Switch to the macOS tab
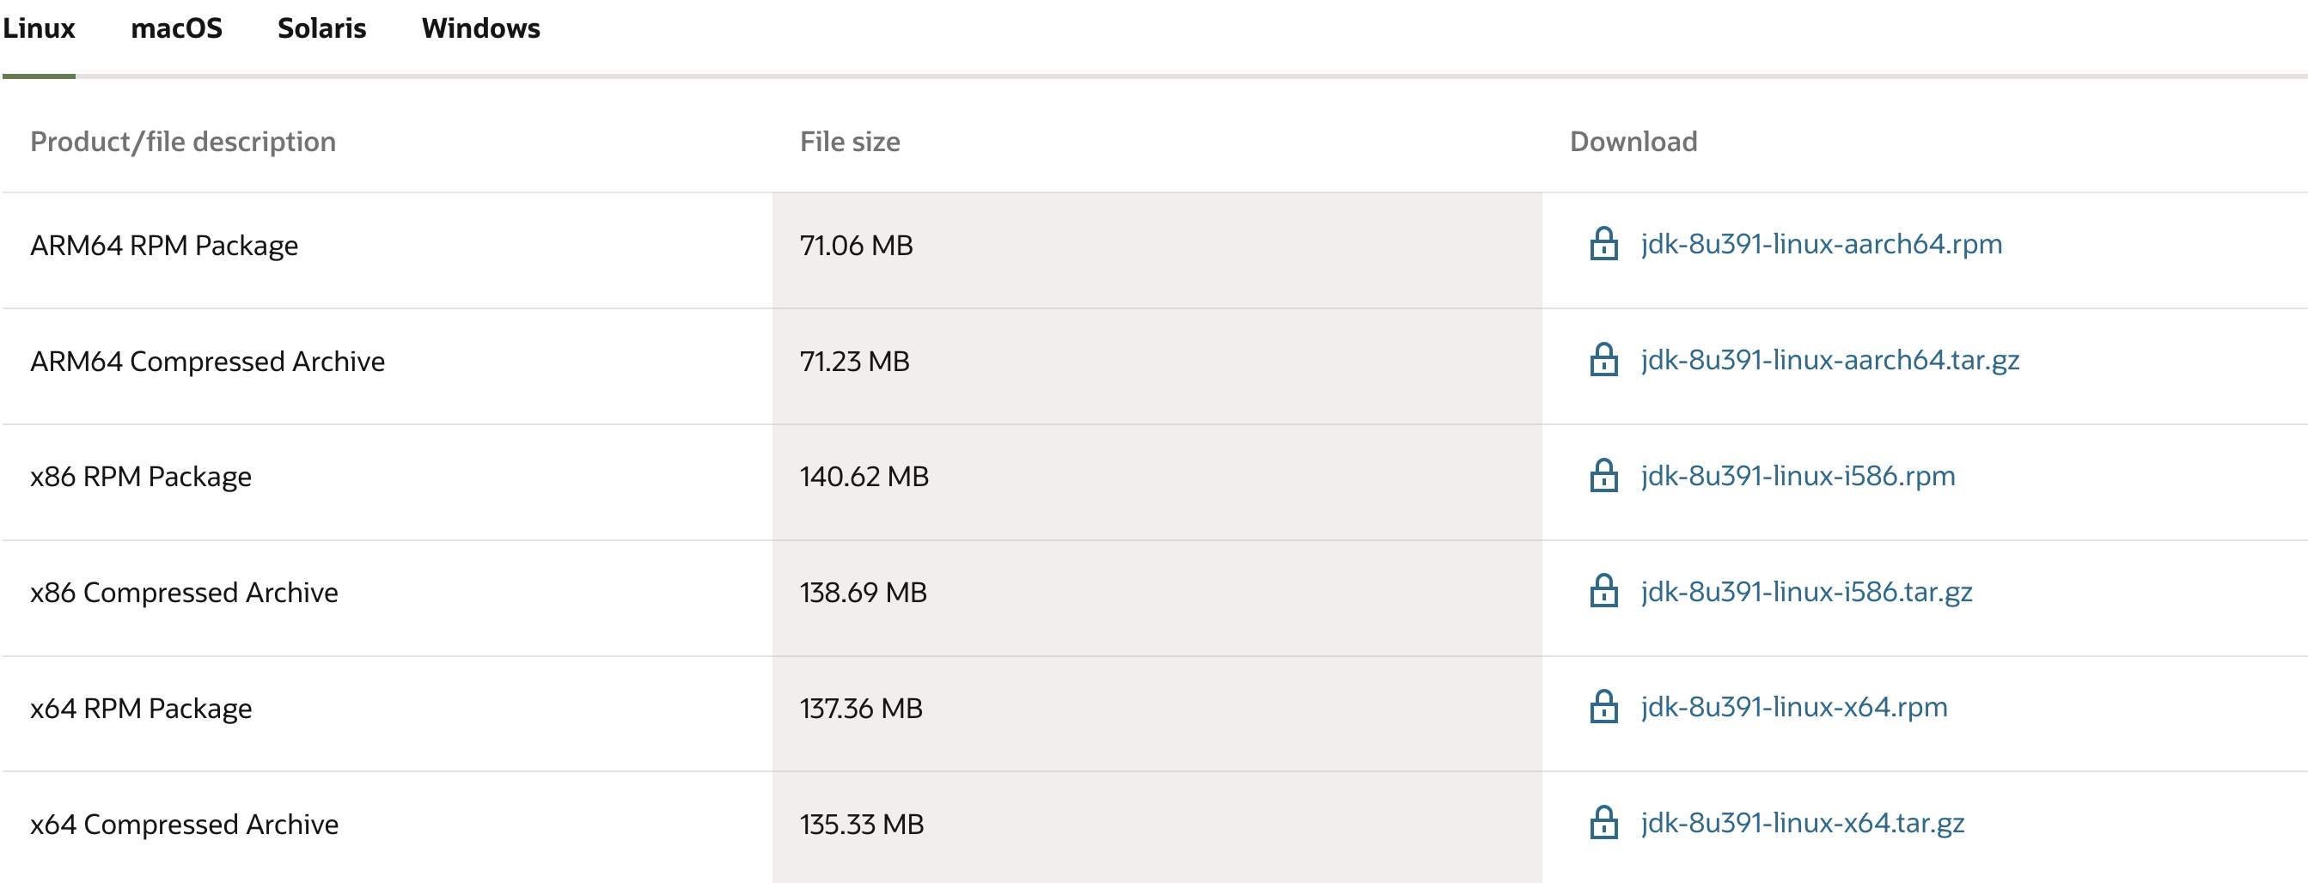Viewport: 2308px width, 883px height. pyautogui.click(x=176, y=28)
